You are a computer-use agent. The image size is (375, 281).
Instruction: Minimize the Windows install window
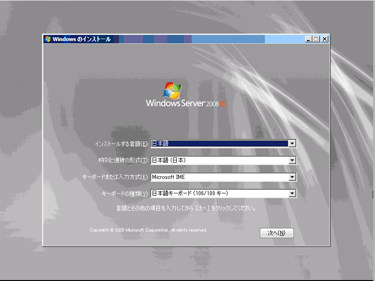coord(308,39)
